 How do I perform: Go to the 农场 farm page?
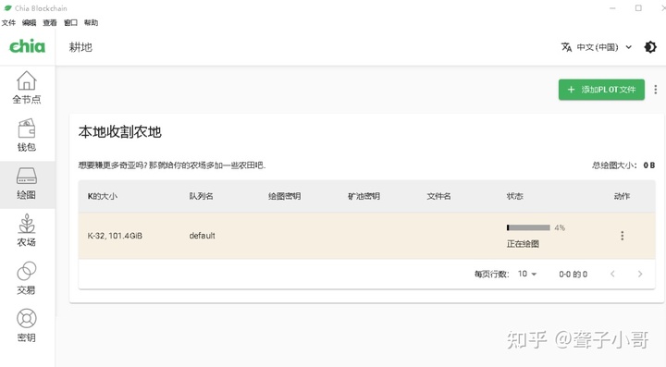pyautogui.click(x=26, y=231)
